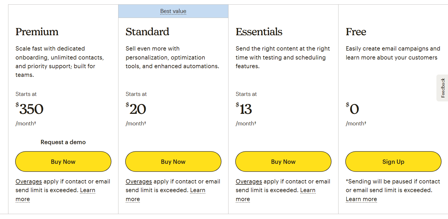This screenshot has height=219, width=448.
Task: Open the Overages link in Essentials column
Action: pyautogui.click(x=249, y=181)
